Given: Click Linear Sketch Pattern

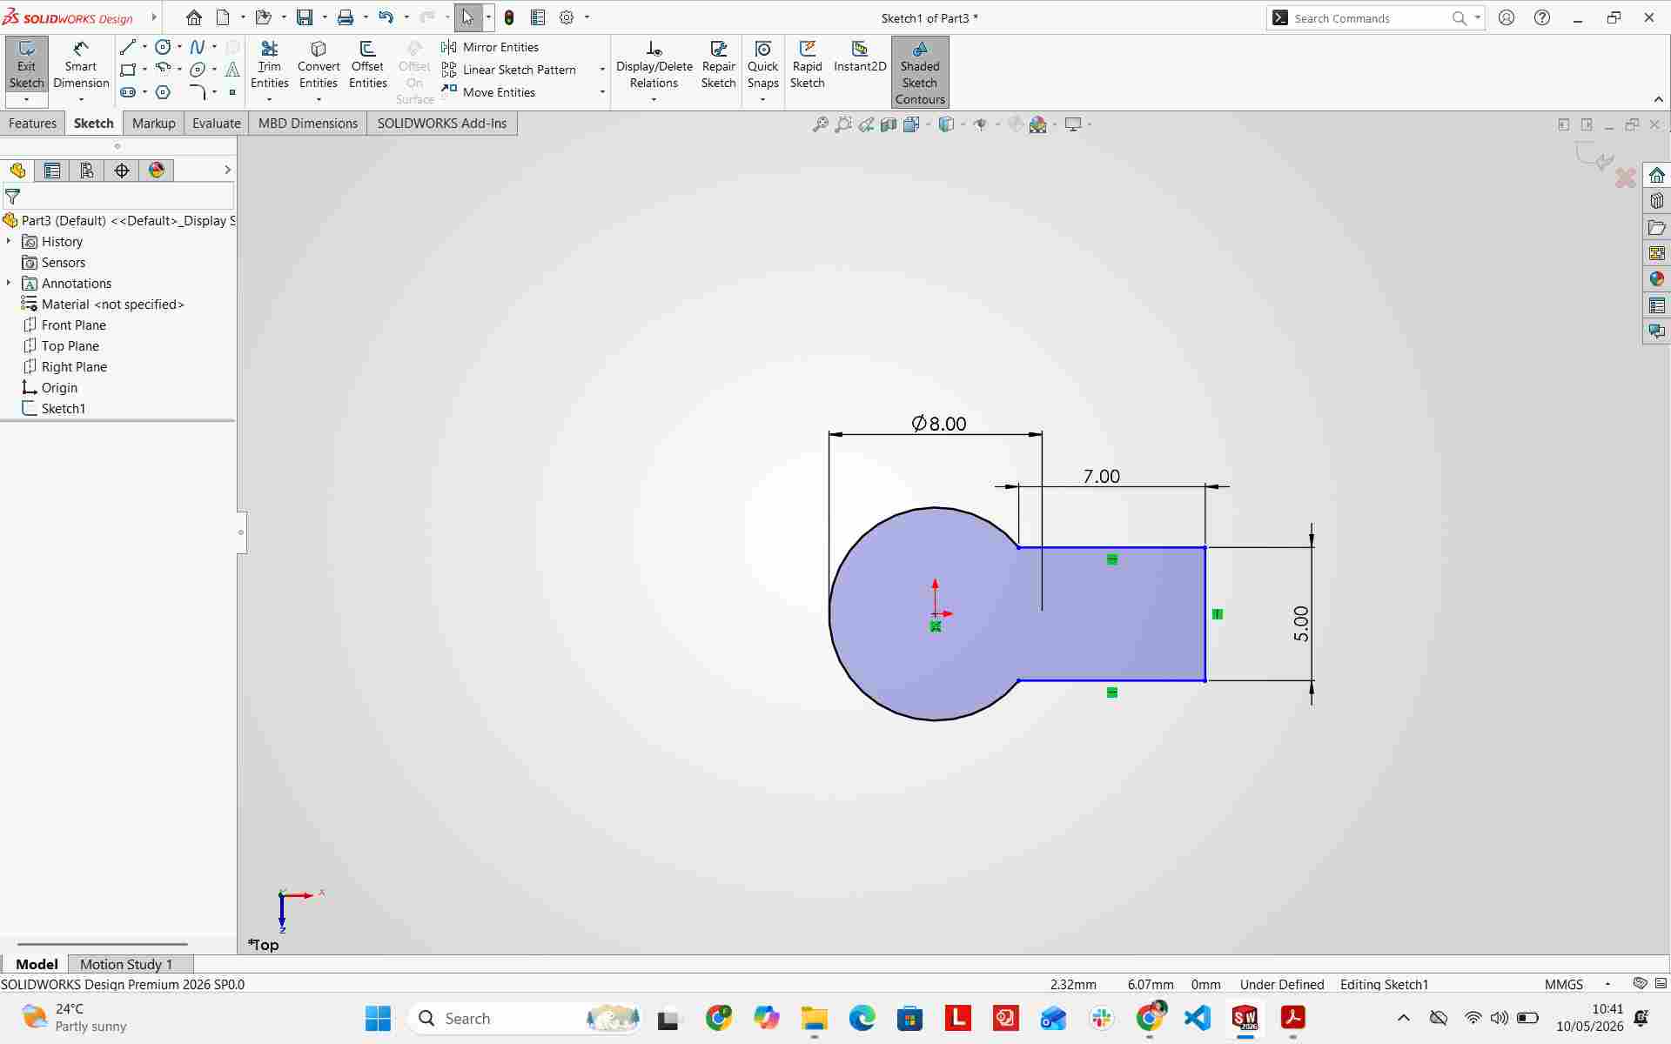Looking at the screenshot, I should click(x=509, y=70).
